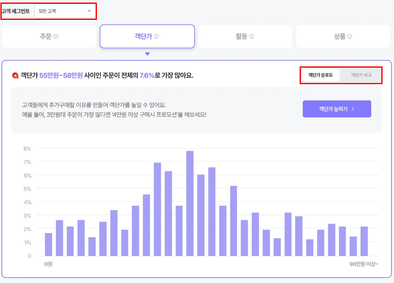Switch to 객단가 비교 view
The height and width of the screenshot is (283, 394).
pos(361,75)
